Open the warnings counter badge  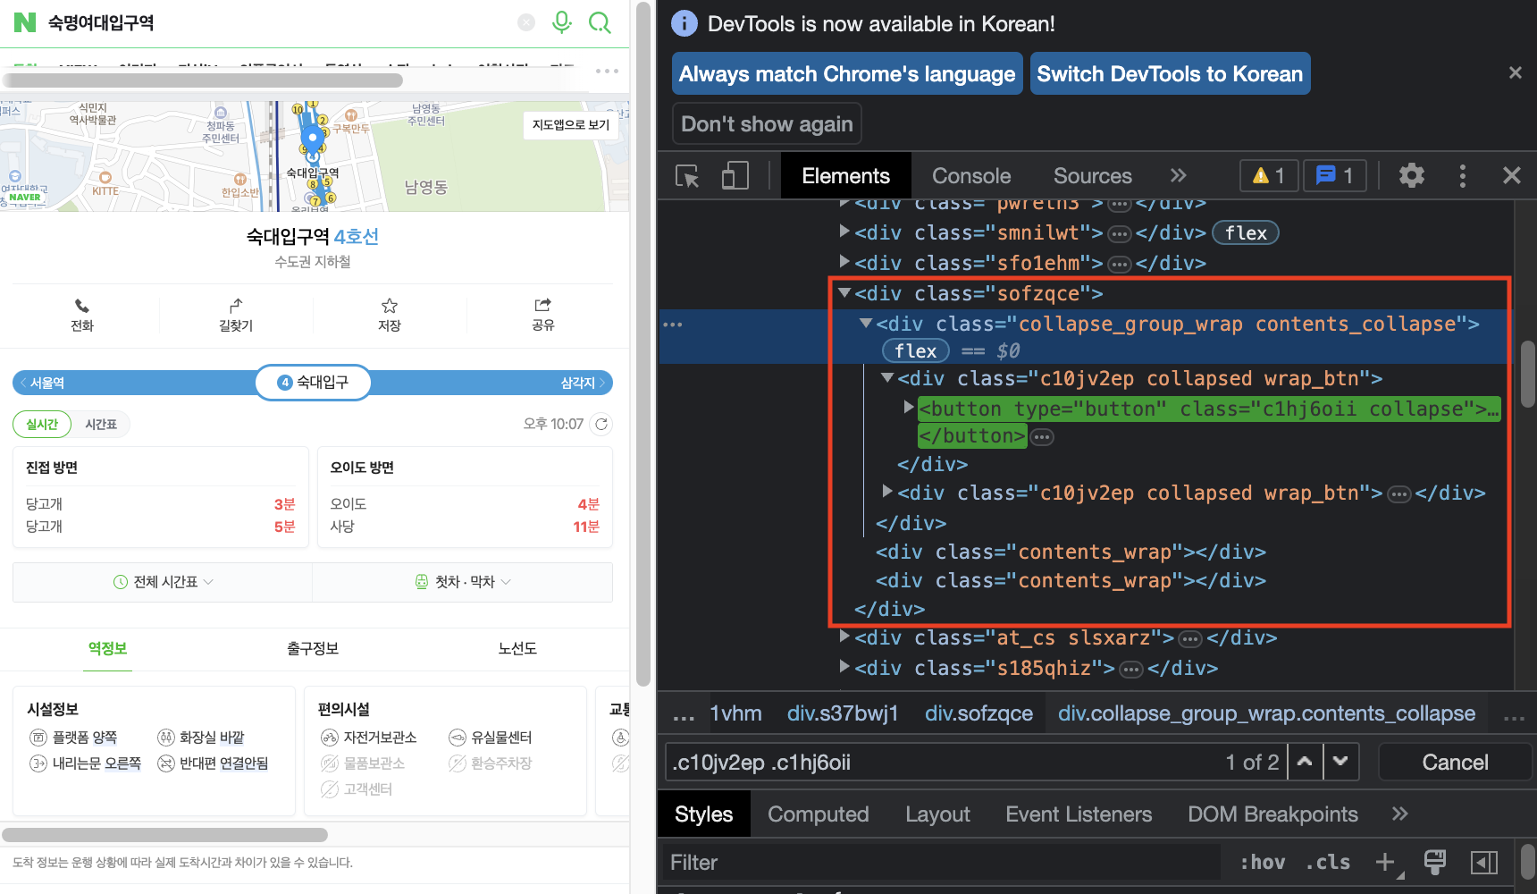pyautogui.click(x=1269, y=175)
